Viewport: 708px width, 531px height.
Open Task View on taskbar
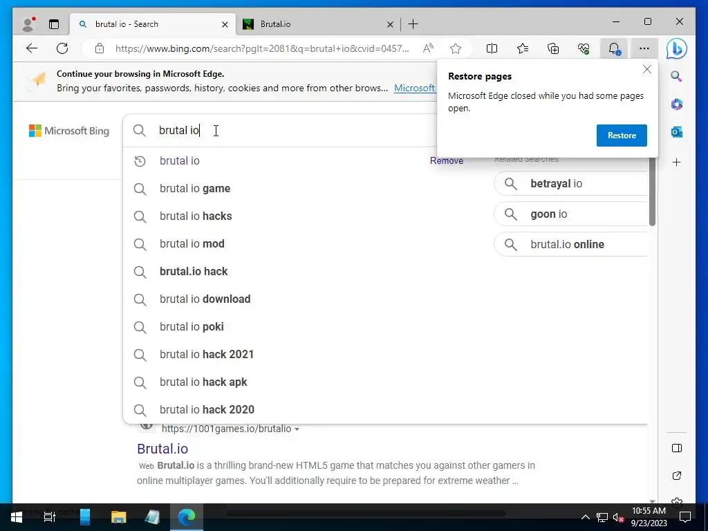click(x=50, y=517)
